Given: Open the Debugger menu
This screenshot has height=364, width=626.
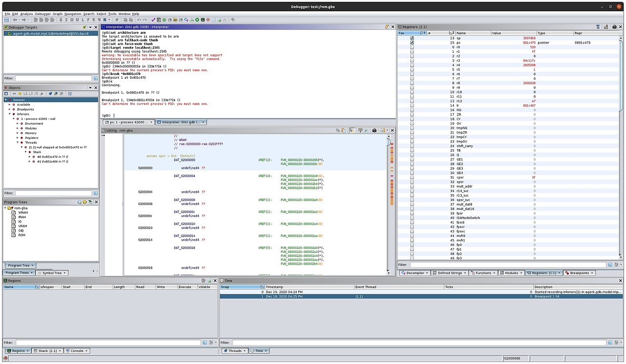Looking at the screenshot, I should 43,14.
